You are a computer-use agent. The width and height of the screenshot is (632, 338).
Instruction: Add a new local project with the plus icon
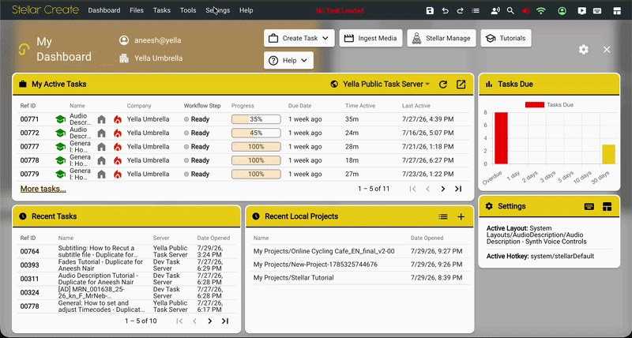[461, 216]
